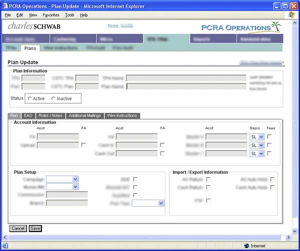Click the Cancel button

[18, 229]
